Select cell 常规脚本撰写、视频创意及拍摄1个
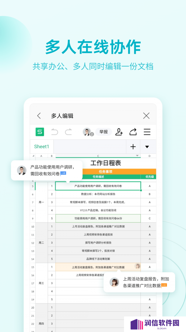The width and height of the screenshot is (186, 332). [98, 202]
